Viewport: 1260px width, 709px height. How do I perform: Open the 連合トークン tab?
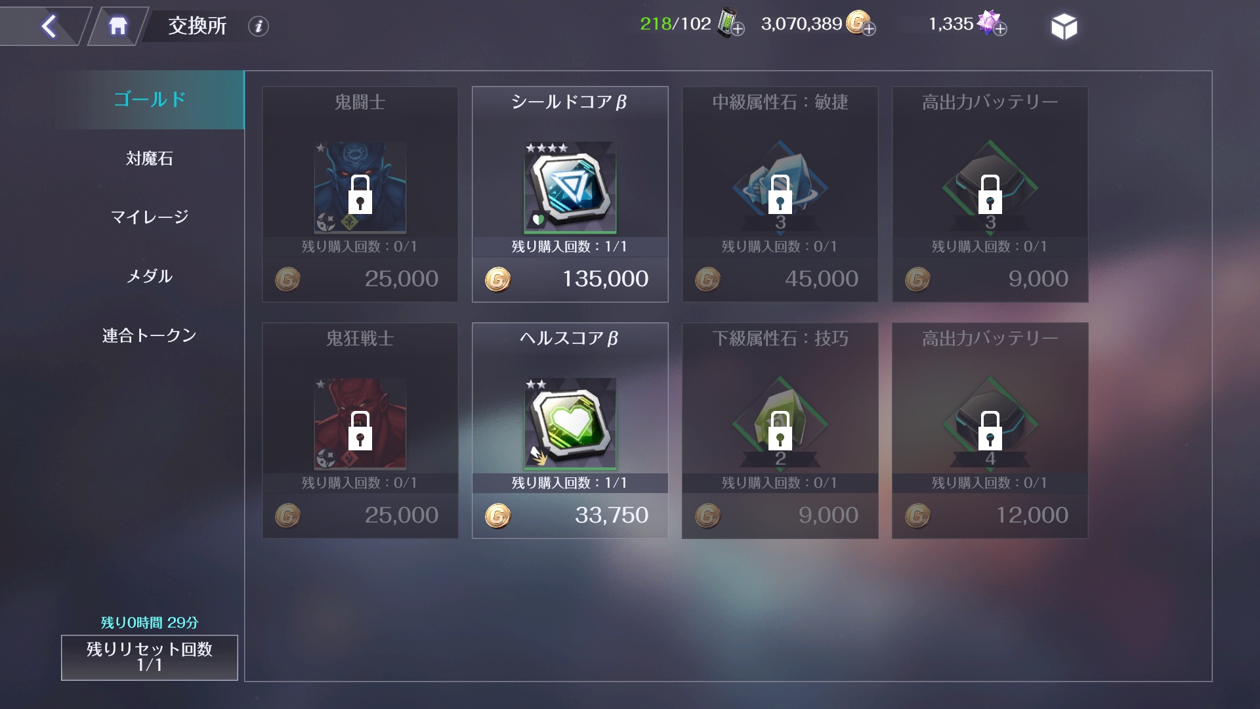tap(150, 335)
